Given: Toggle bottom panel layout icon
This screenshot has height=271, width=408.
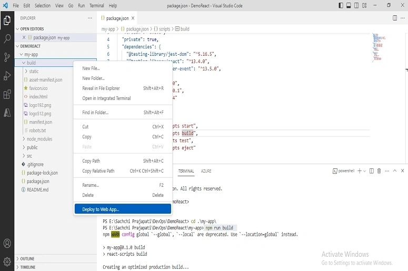Looking at the screenshot, I should (x=349, y=5).
